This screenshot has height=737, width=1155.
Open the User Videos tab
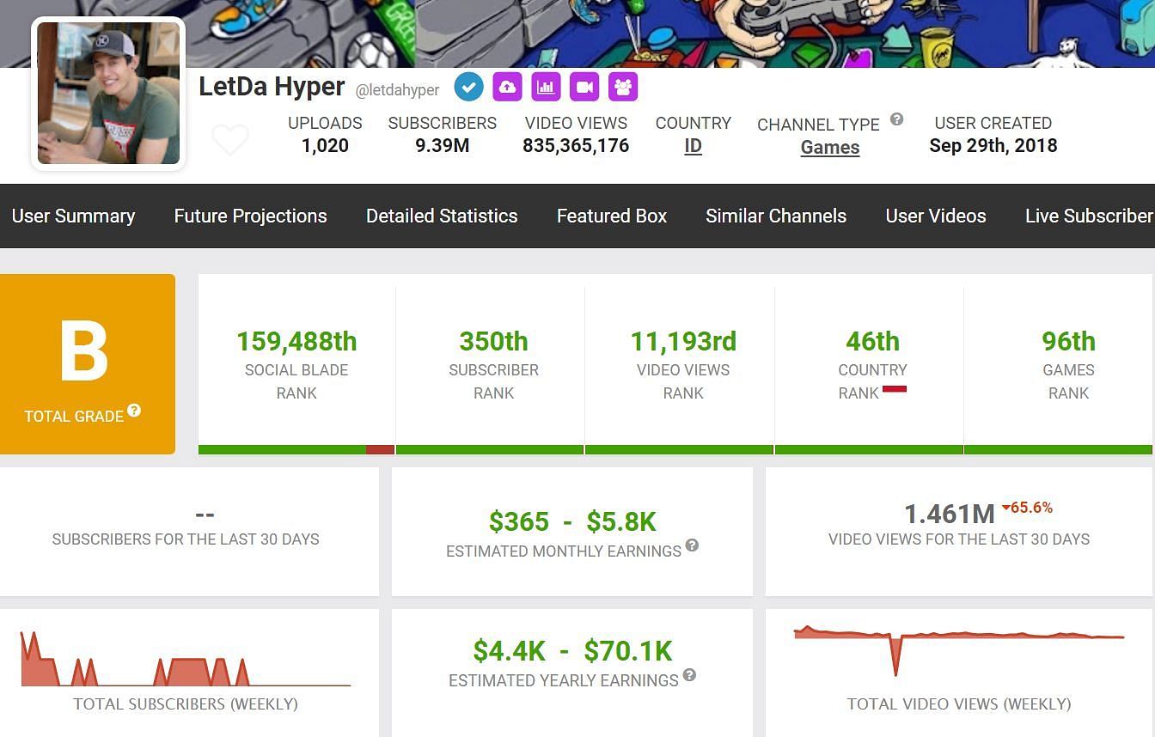point(936,216)
